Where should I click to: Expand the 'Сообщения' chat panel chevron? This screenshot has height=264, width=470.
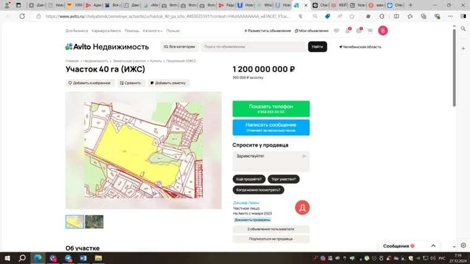pyautogui.click(x=433, y=245)
